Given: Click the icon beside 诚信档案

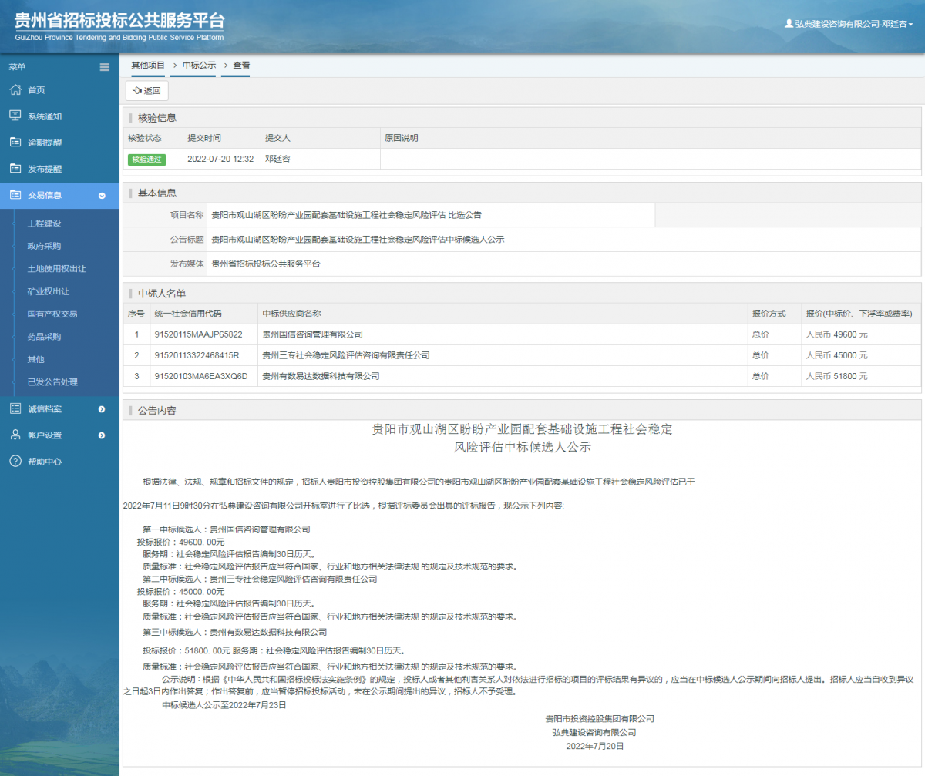Looking at the screenshot, I should point(15,408).
